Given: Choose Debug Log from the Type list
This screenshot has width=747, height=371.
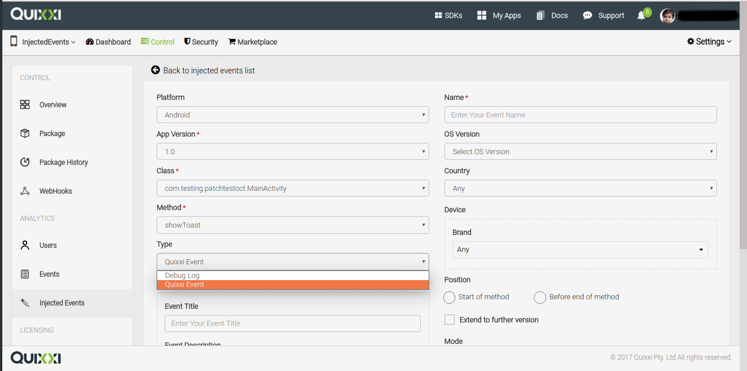Looking at the screenshot, I should point(292,276).
